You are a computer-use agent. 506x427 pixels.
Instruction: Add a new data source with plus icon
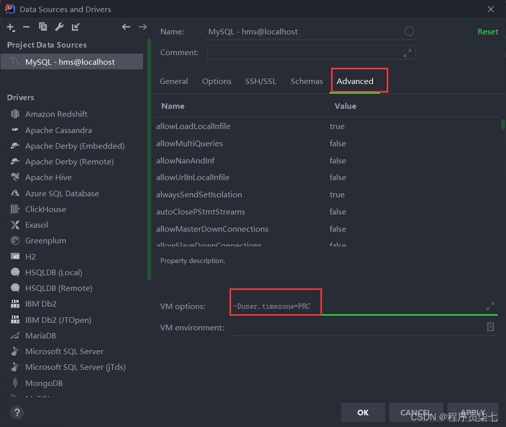click(11, 27)
